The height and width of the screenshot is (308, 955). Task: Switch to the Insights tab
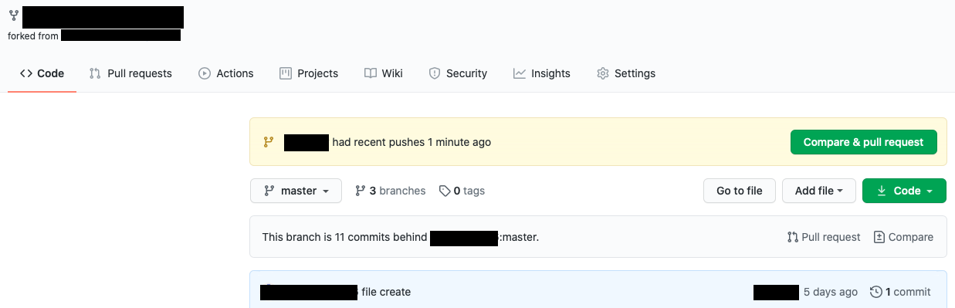tap(542, 73)
